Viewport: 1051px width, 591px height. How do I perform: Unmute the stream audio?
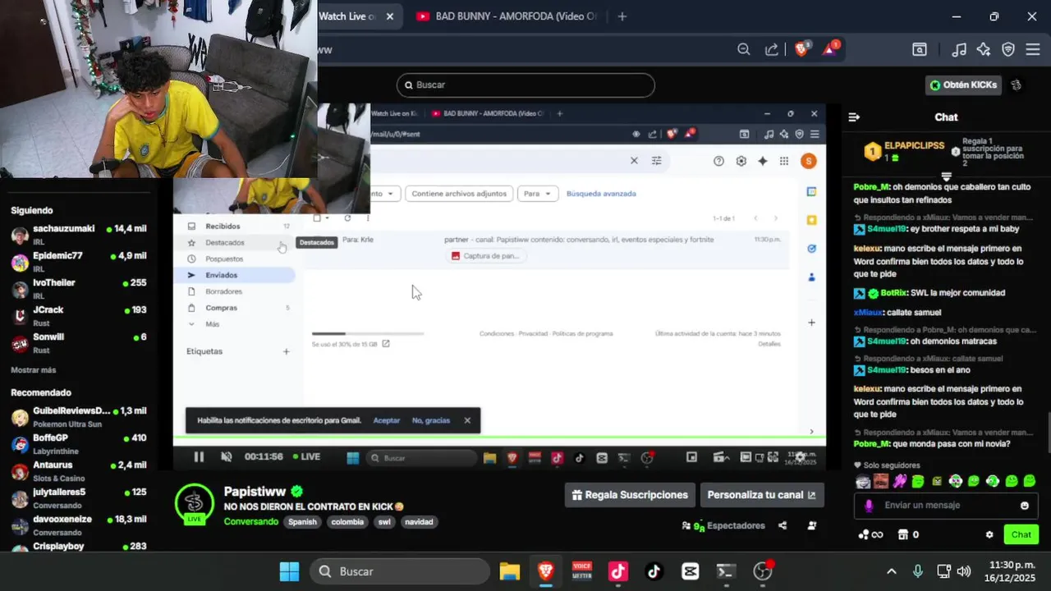pyautogui.click(x=227, y=457)
